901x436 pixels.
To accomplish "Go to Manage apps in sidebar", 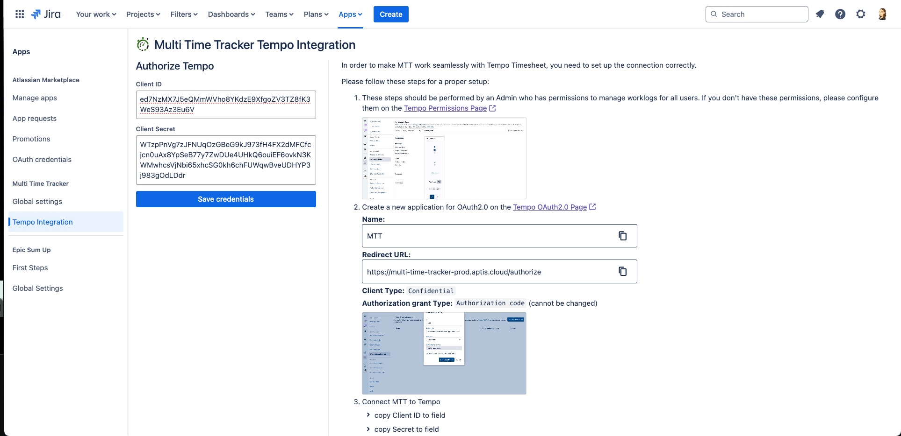I will 35,98.
